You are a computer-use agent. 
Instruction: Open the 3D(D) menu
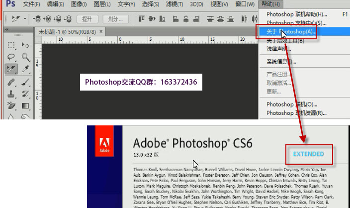tap(196, 4)
